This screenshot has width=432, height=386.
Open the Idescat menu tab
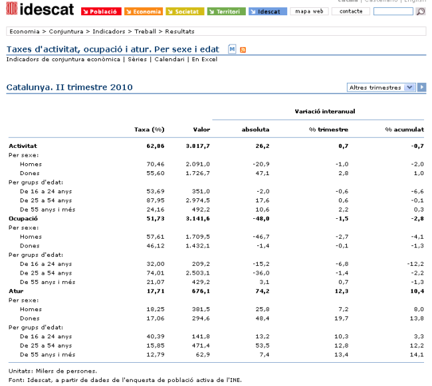click(268, 11)
